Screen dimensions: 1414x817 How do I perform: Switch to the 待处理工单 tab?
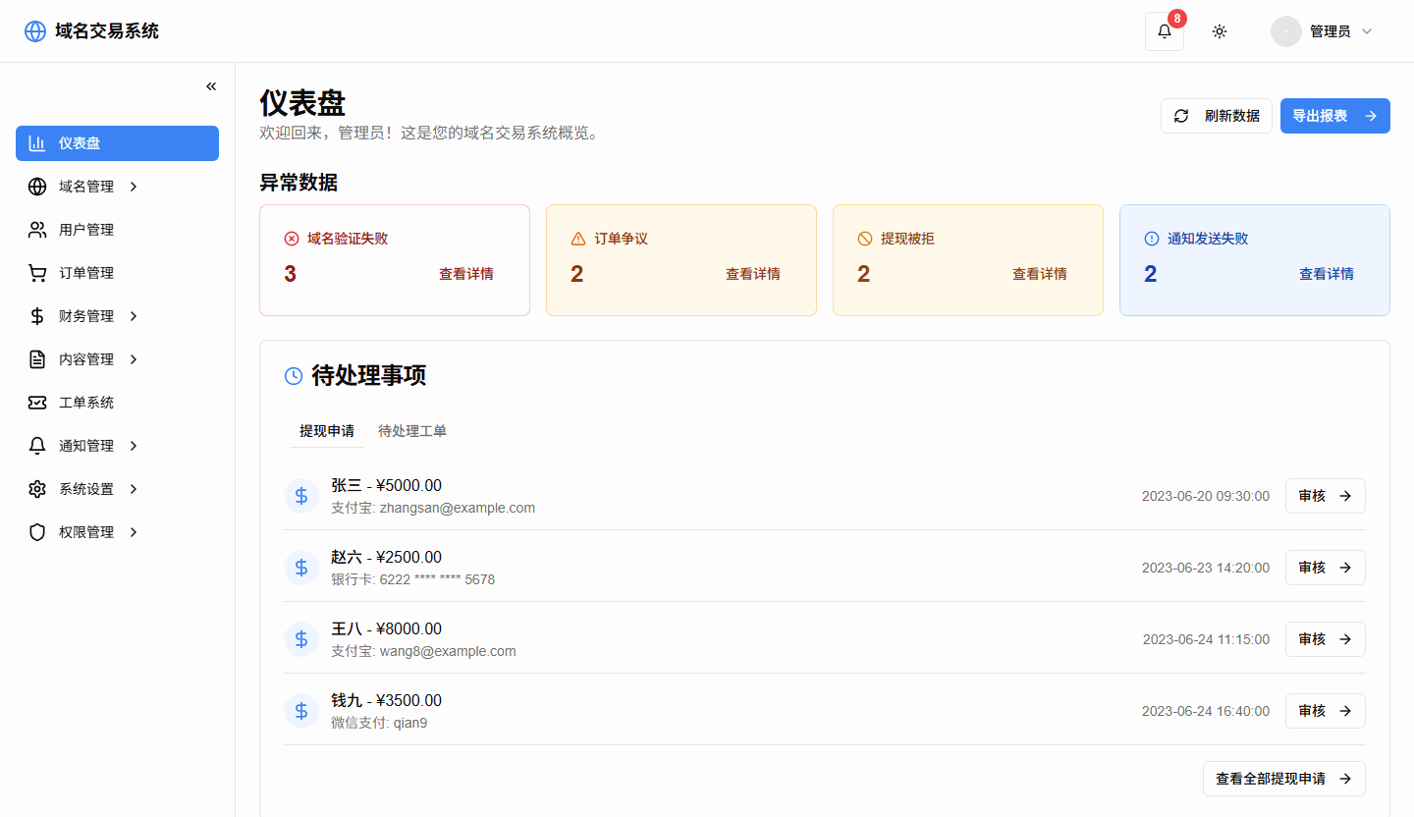[x=412, y=431]
